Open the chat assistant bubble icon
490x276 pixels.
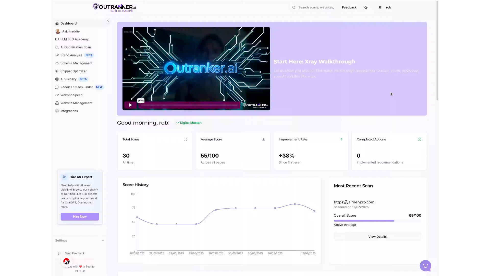pos(425,266)
